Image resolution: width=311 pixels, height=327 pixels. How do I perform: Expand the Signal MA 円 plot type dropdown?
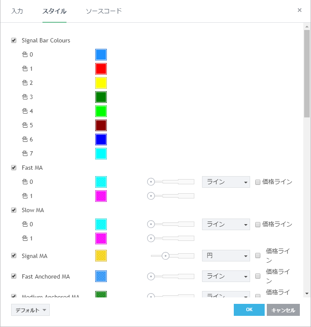[x=226, y=256]
